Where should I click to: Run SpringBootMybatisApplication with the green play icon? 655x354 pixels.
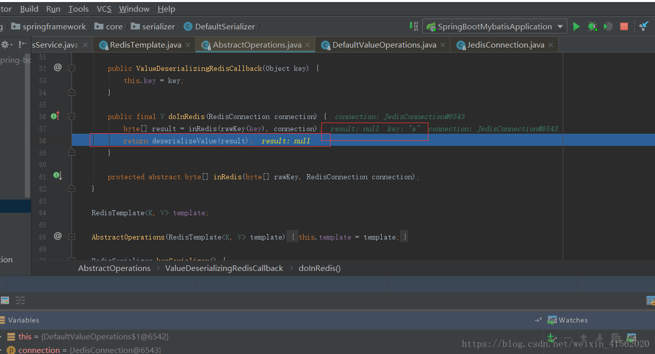click(x=576, y=26)
